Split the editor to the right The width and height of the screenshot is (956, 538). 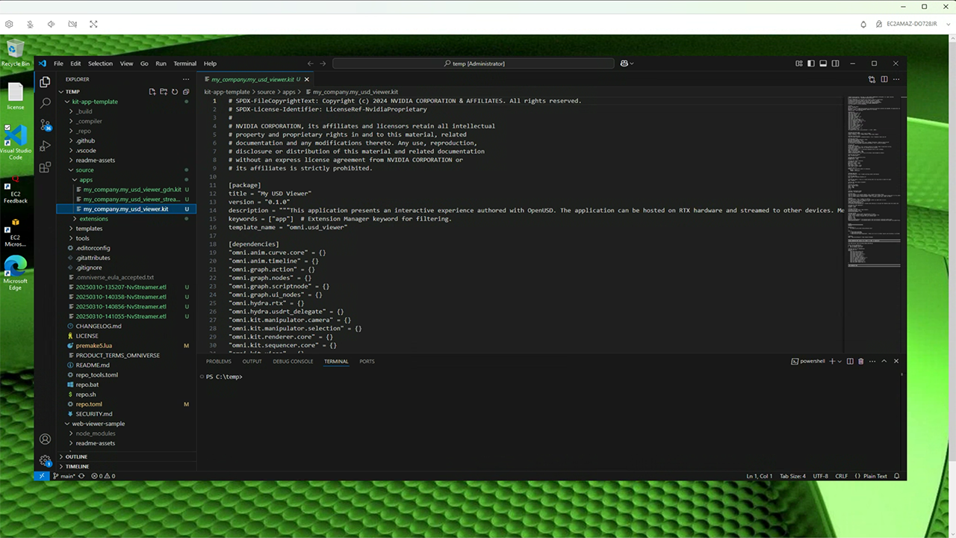[x=884, y=79]
